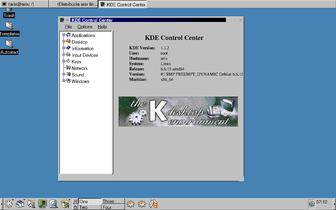Select the Applications icon in the tree
Image resolution: width=336 pixels, height=210 pixels.
pyautogui.click(x=69, y=35)
